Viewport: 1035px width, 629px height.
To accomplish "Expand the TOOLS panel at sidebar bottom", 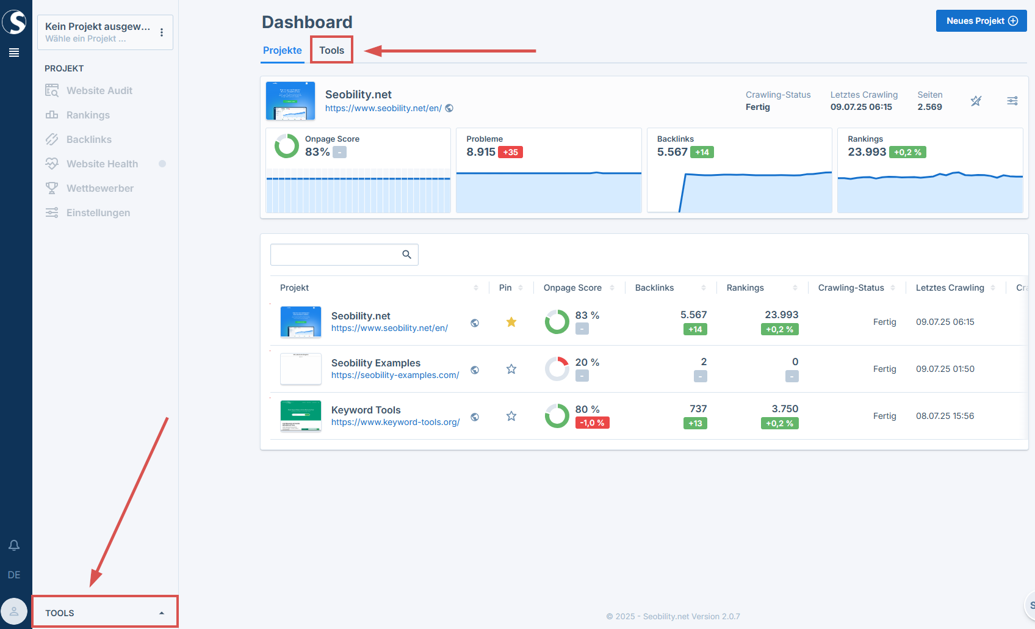I will (105, 613).
